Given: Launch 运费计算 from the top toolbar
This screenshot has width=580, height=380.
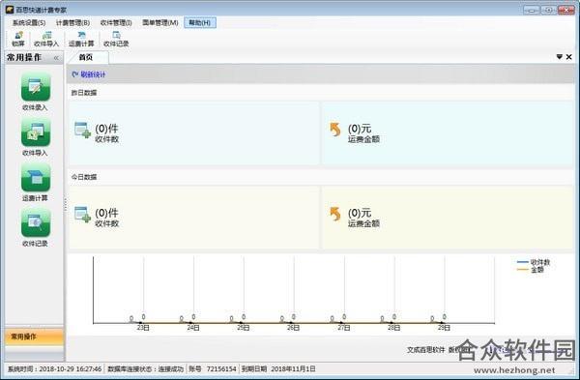Looking at the screenshot, I should [81, 40].
